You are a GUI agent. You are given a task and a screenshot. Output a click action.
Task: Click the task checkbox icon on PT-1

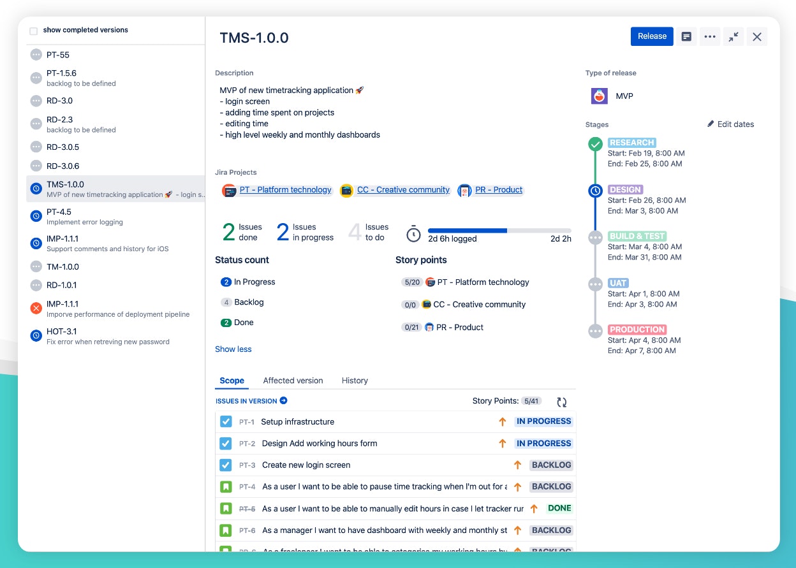pos(226,421)
